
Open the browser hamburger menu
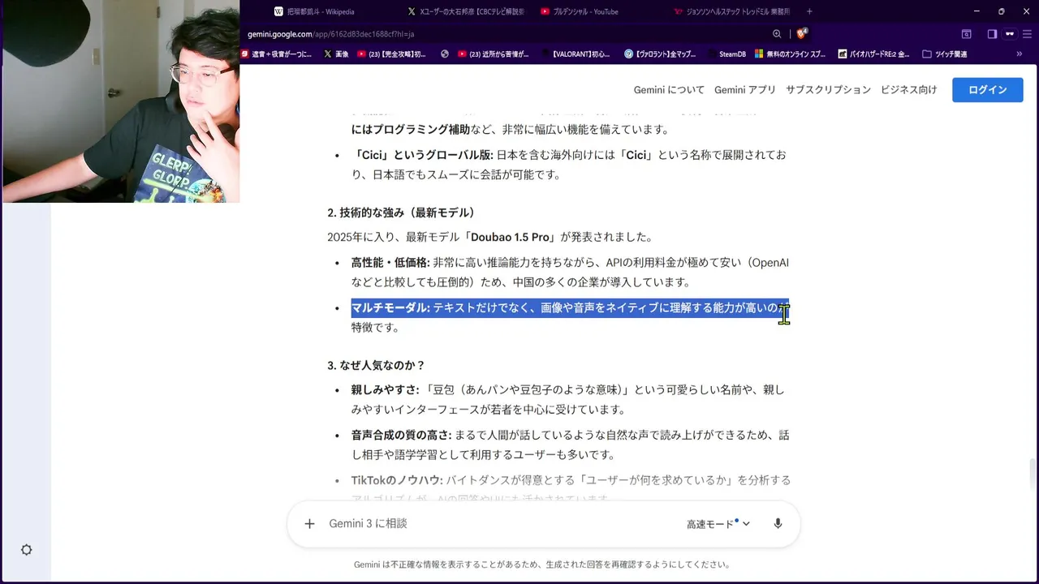(1028, 34)
